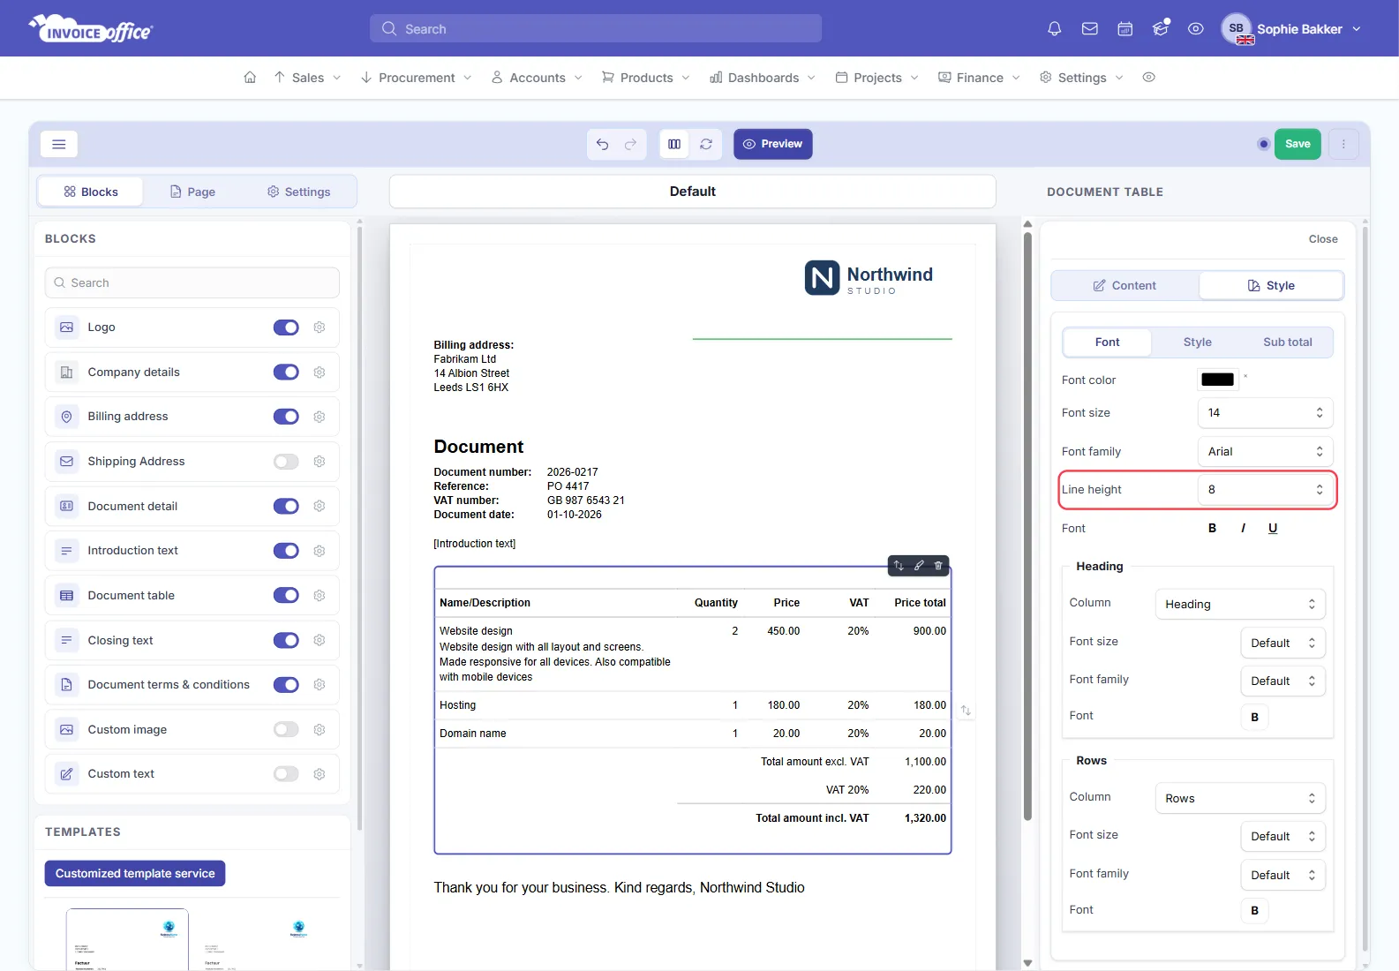Enable the Custom text block
The height and width of the screenshot is (971, 1399).
point(286,774)
